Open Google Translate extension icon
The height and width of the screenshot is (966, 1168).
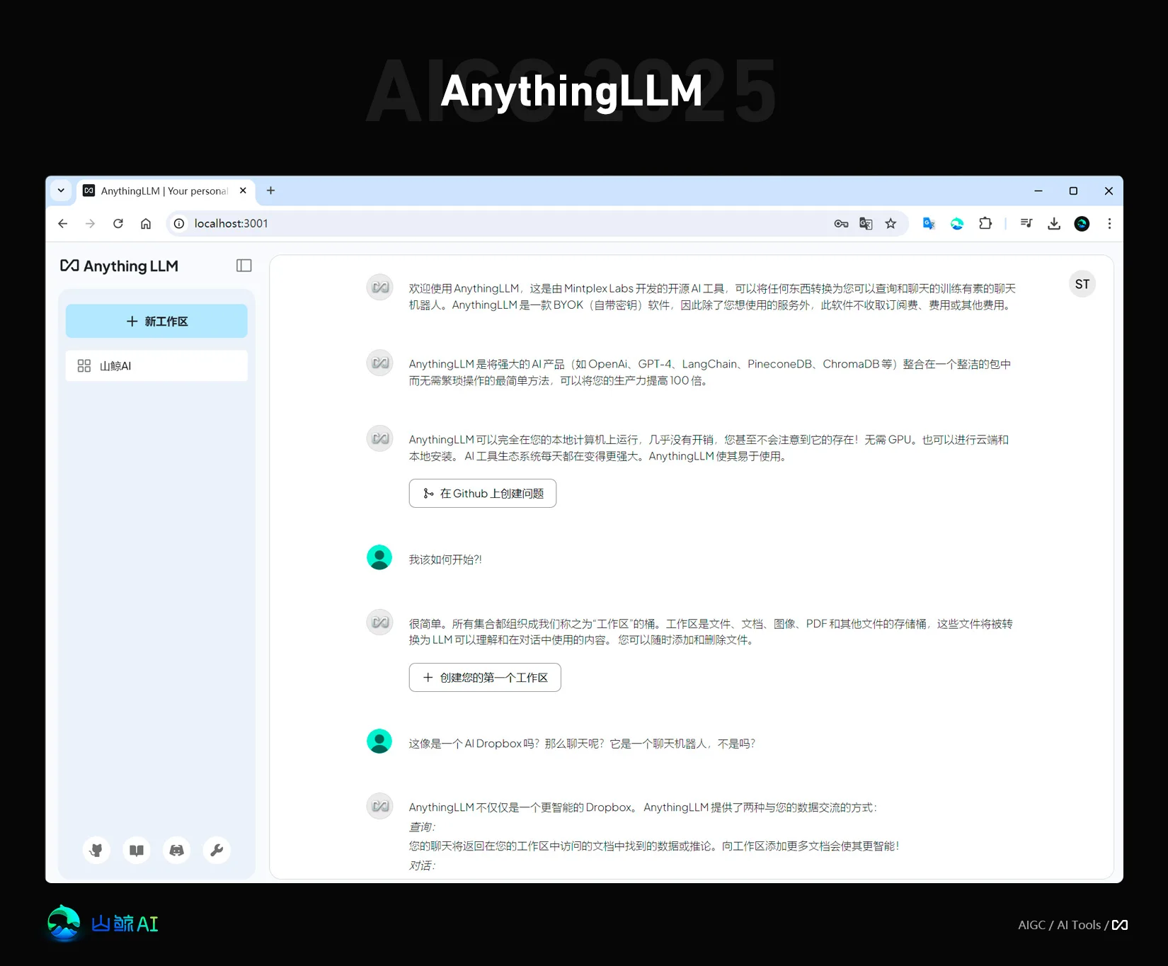click(929, 224)
